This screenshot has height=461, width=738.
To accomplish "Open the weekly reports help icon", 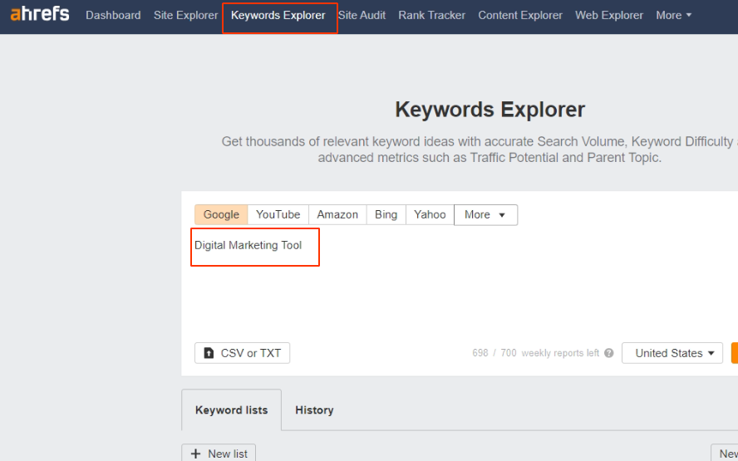I will [608, 353].
